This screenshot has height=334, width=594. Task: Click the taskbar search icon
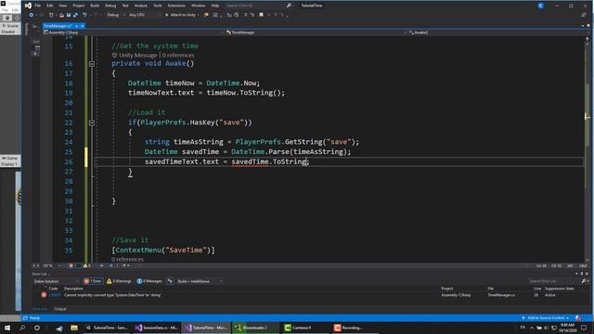tap(22, 328)
